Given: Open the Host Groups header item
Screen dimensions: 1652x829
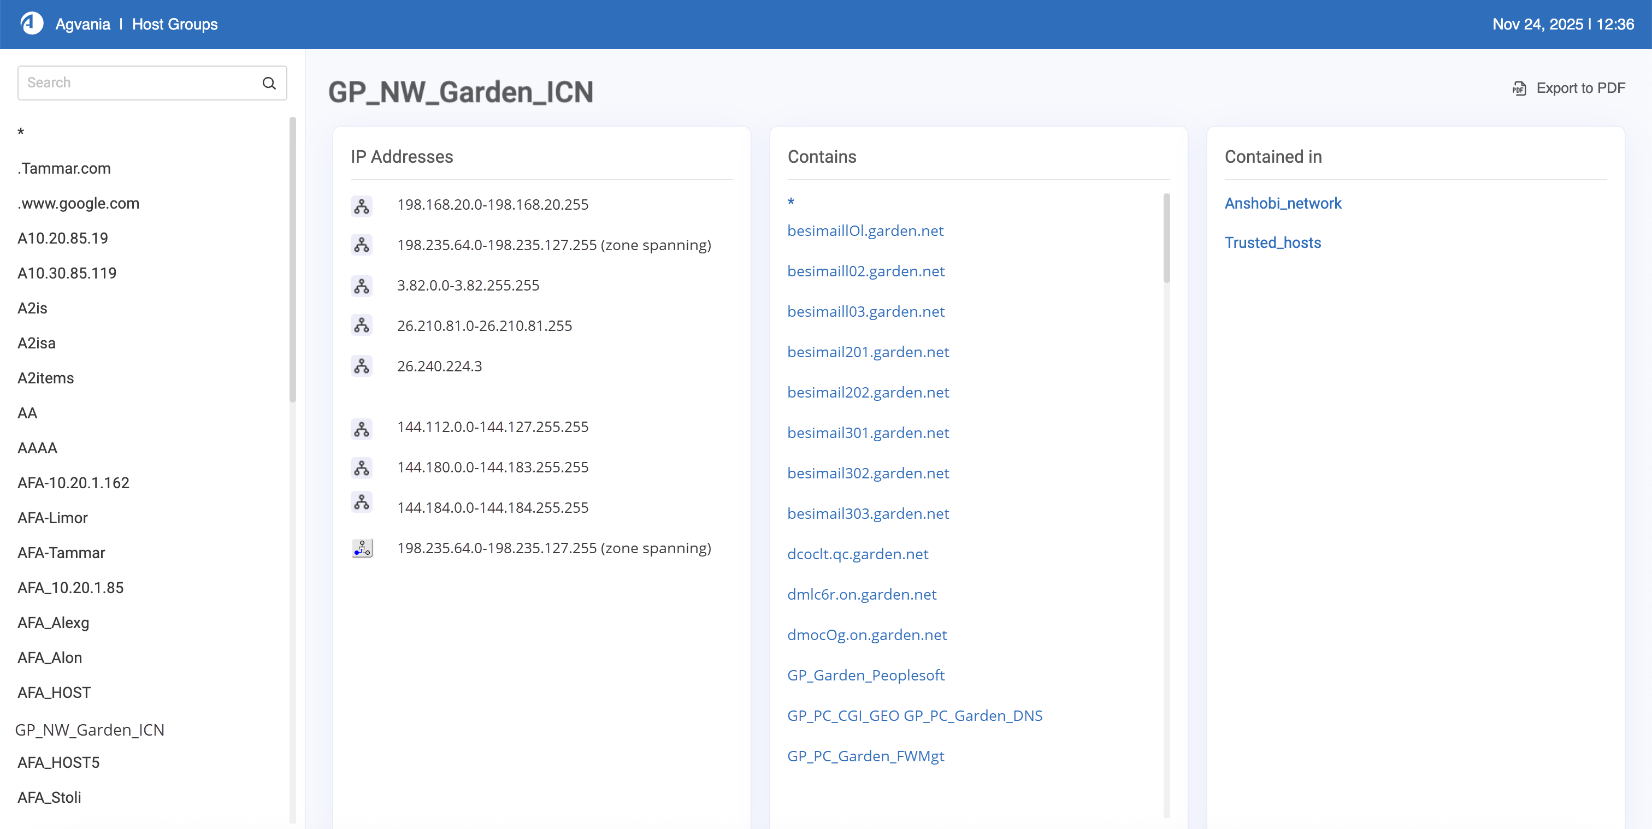Looking at the screenshot, I should (x=174, y=25).
